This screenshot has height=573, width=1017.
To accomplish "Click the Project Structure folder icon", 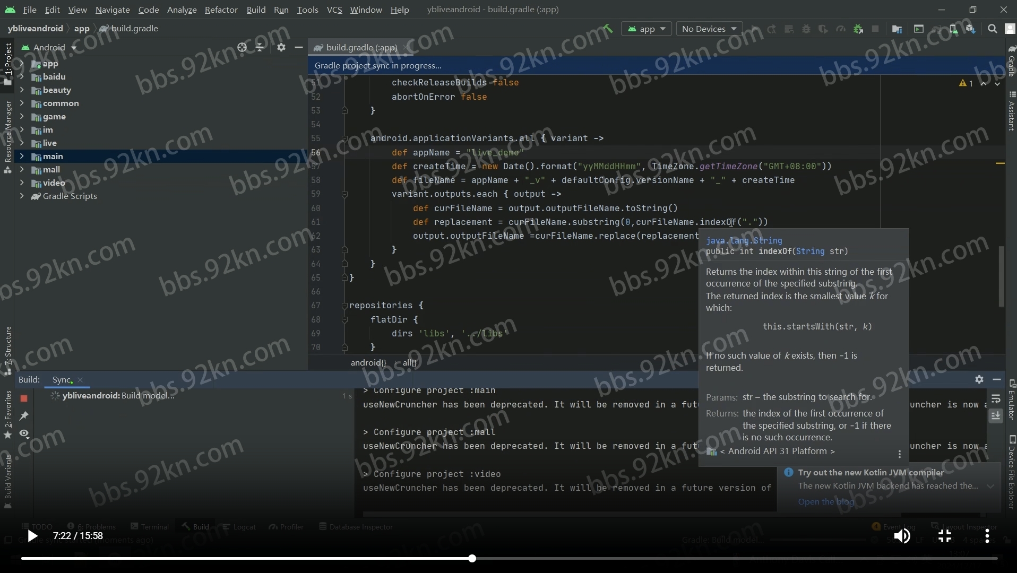I will [x=897, y=29].
